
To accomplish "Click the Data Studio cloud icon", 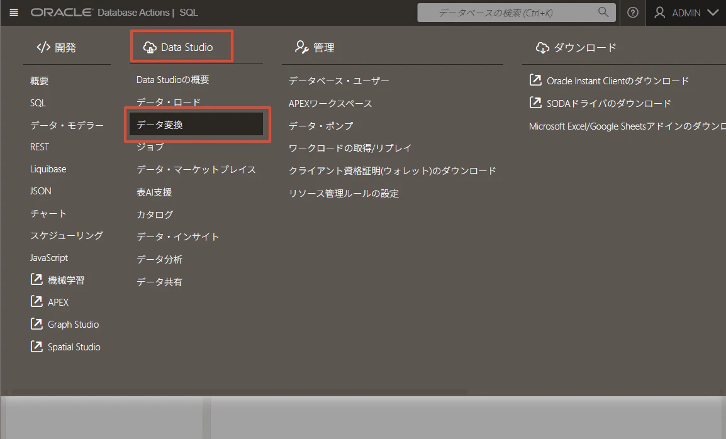I will pyautogui.click(x=150, y=47).
